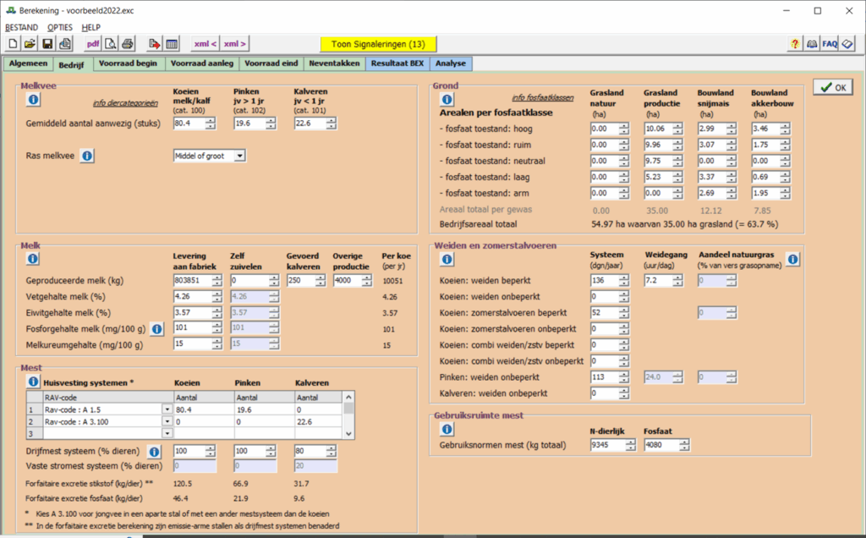Show info for Ras melkvee
Screen dimensions: 866x538
pyautogui.click(x=87, y=156)
